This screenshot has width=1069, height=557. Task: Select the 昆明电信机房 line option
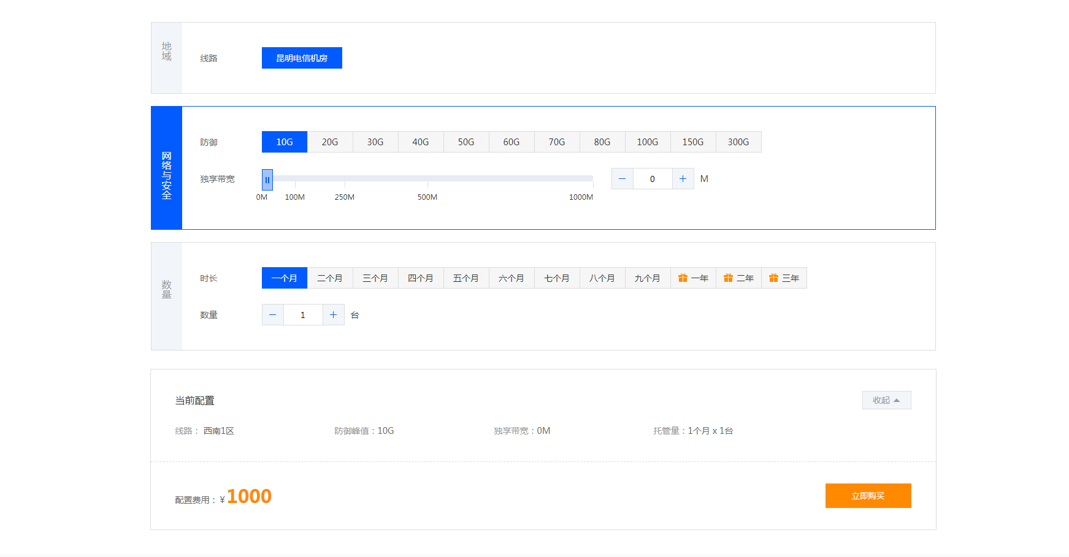click(302, 58)
